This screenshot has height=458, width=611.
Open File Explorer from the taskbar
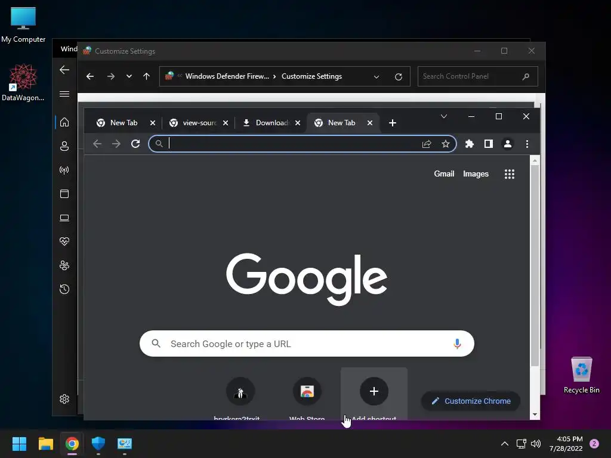(x=45, y=444)
